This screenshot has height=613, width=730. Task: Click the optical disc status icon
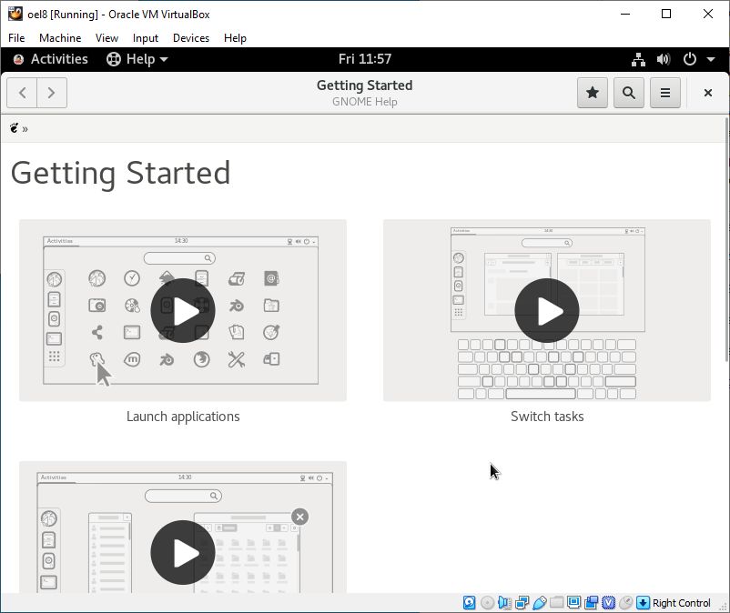tap(487, 603)
